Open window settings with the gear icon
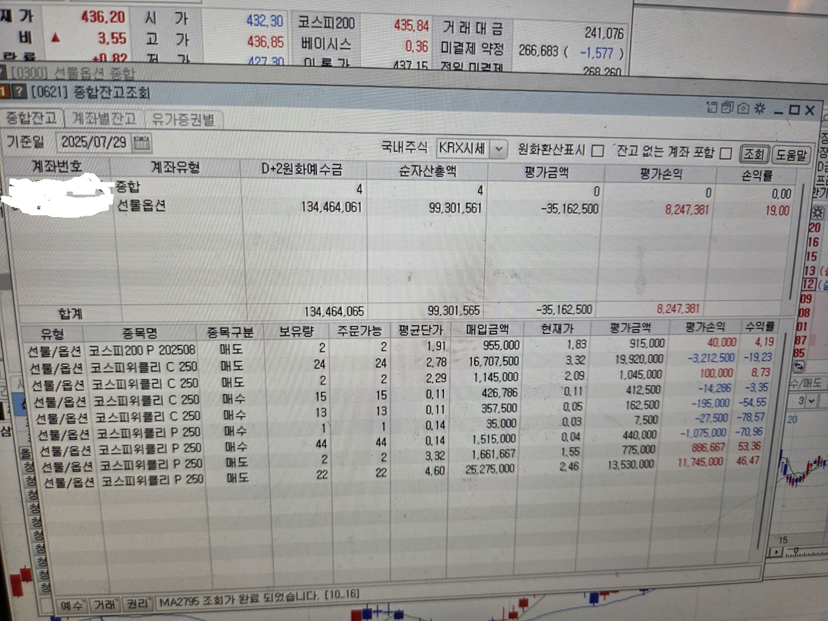Viewport: 828px width, 621px height. coord(760,108)
